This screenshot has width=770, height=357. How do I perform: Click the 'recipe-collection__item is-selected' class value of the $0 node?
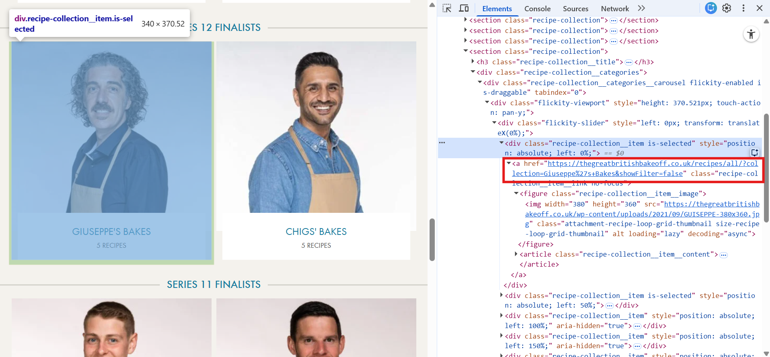point(622,143)
